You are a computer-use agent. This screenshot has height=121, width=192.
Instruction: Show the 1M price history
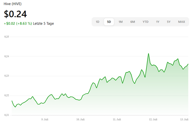121,22
